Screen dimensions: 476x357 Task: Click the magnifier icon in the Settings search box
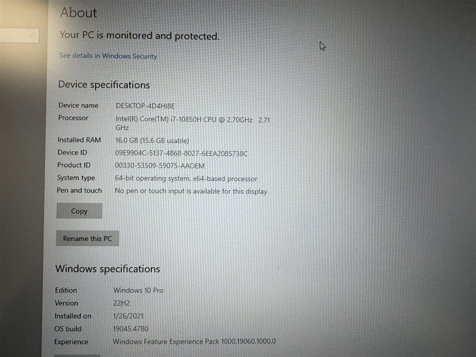(x=33, y=35)
